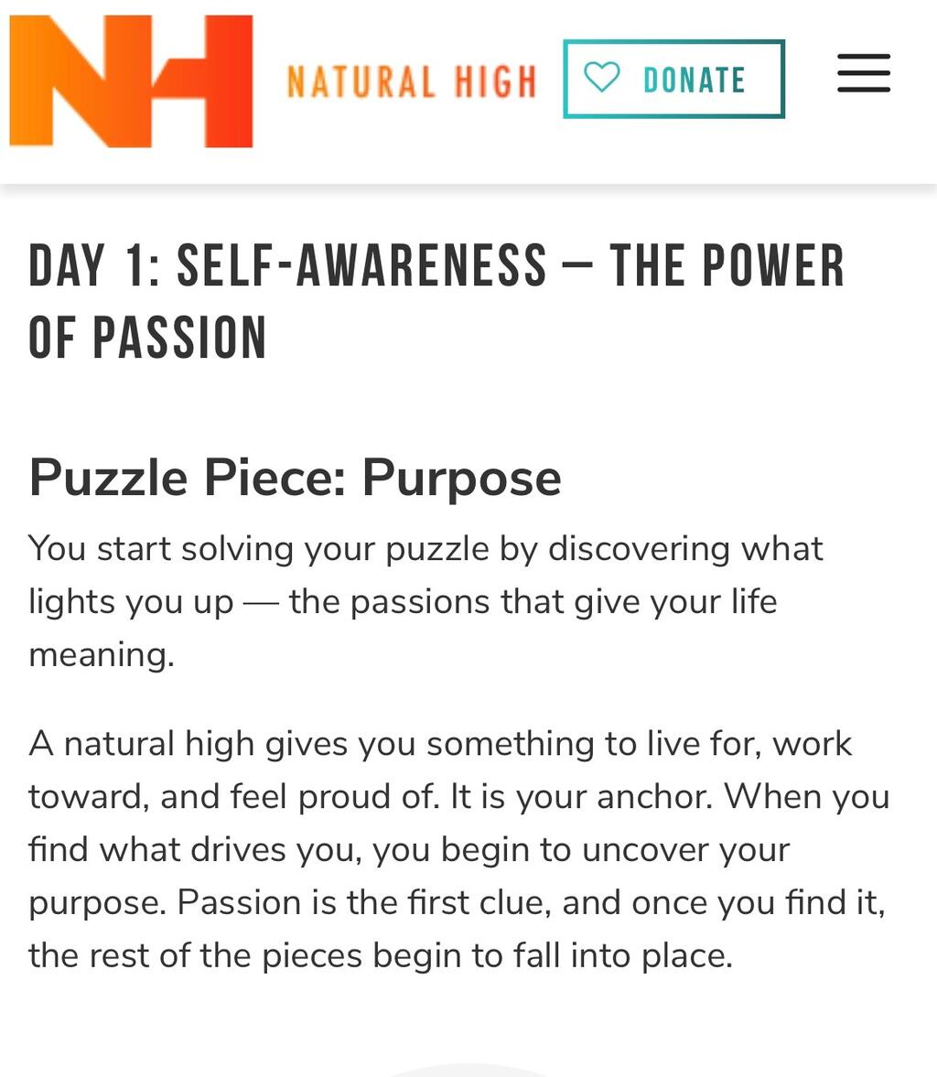This screenshot has height=1077, width=937.
Task: Click the Natural High wordmark link
Action: point(411,81)
